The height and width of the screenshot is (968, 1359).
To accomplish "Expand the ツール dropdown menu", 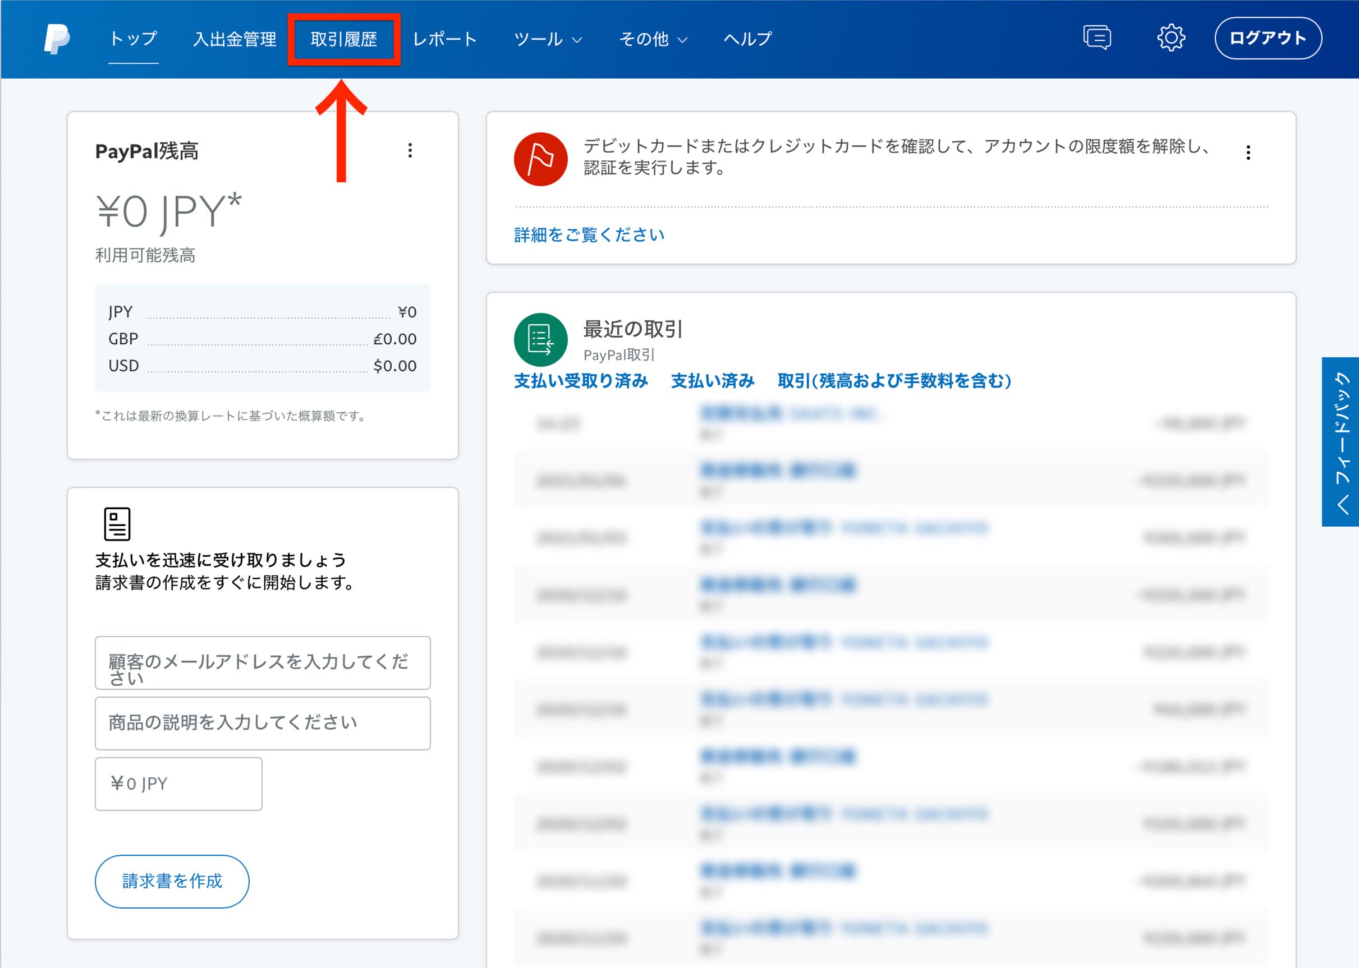I will (548, 39).
